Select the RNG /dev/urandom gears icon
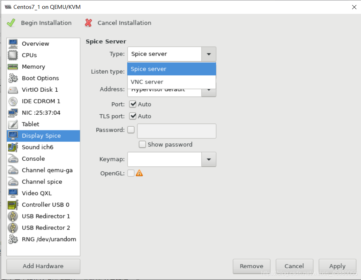The image size is (361, 280). 13,239
